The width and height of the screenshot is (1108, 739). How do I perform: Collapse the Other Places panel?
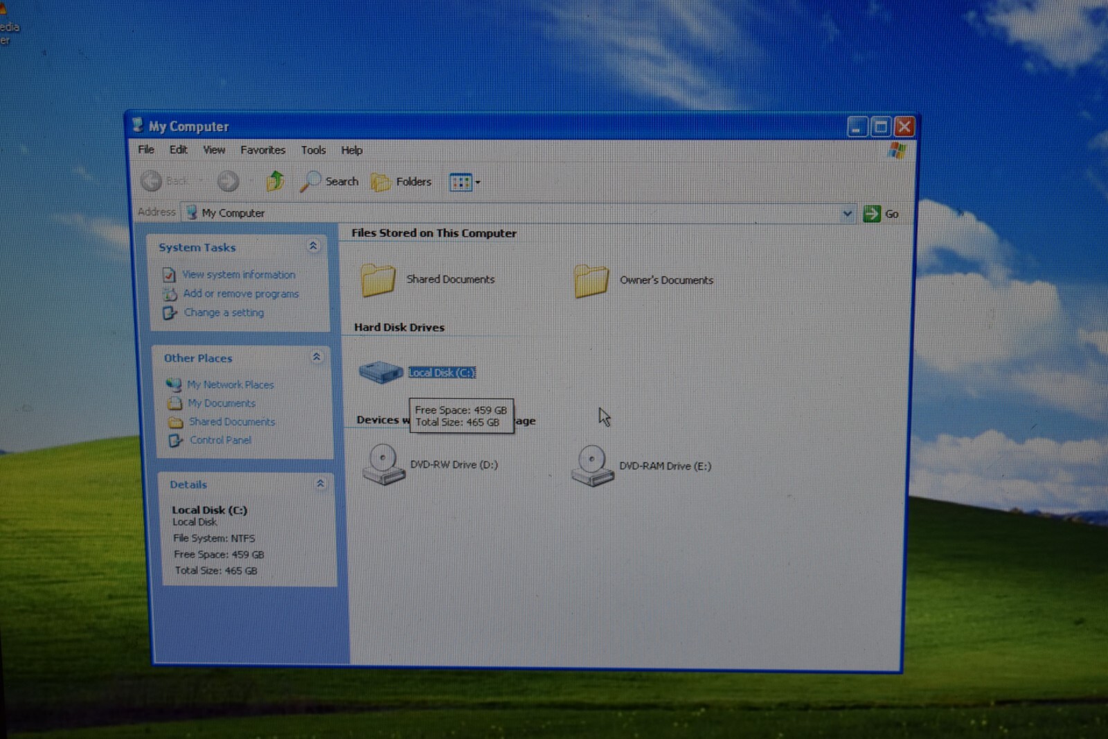tap(316, 357)
